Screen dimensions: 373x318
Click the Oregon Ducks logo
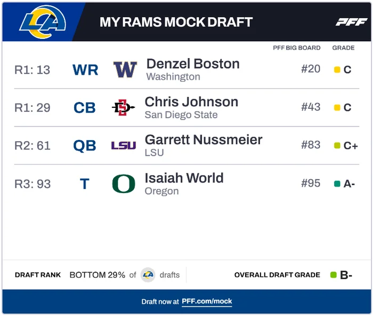tap(124, 184)
